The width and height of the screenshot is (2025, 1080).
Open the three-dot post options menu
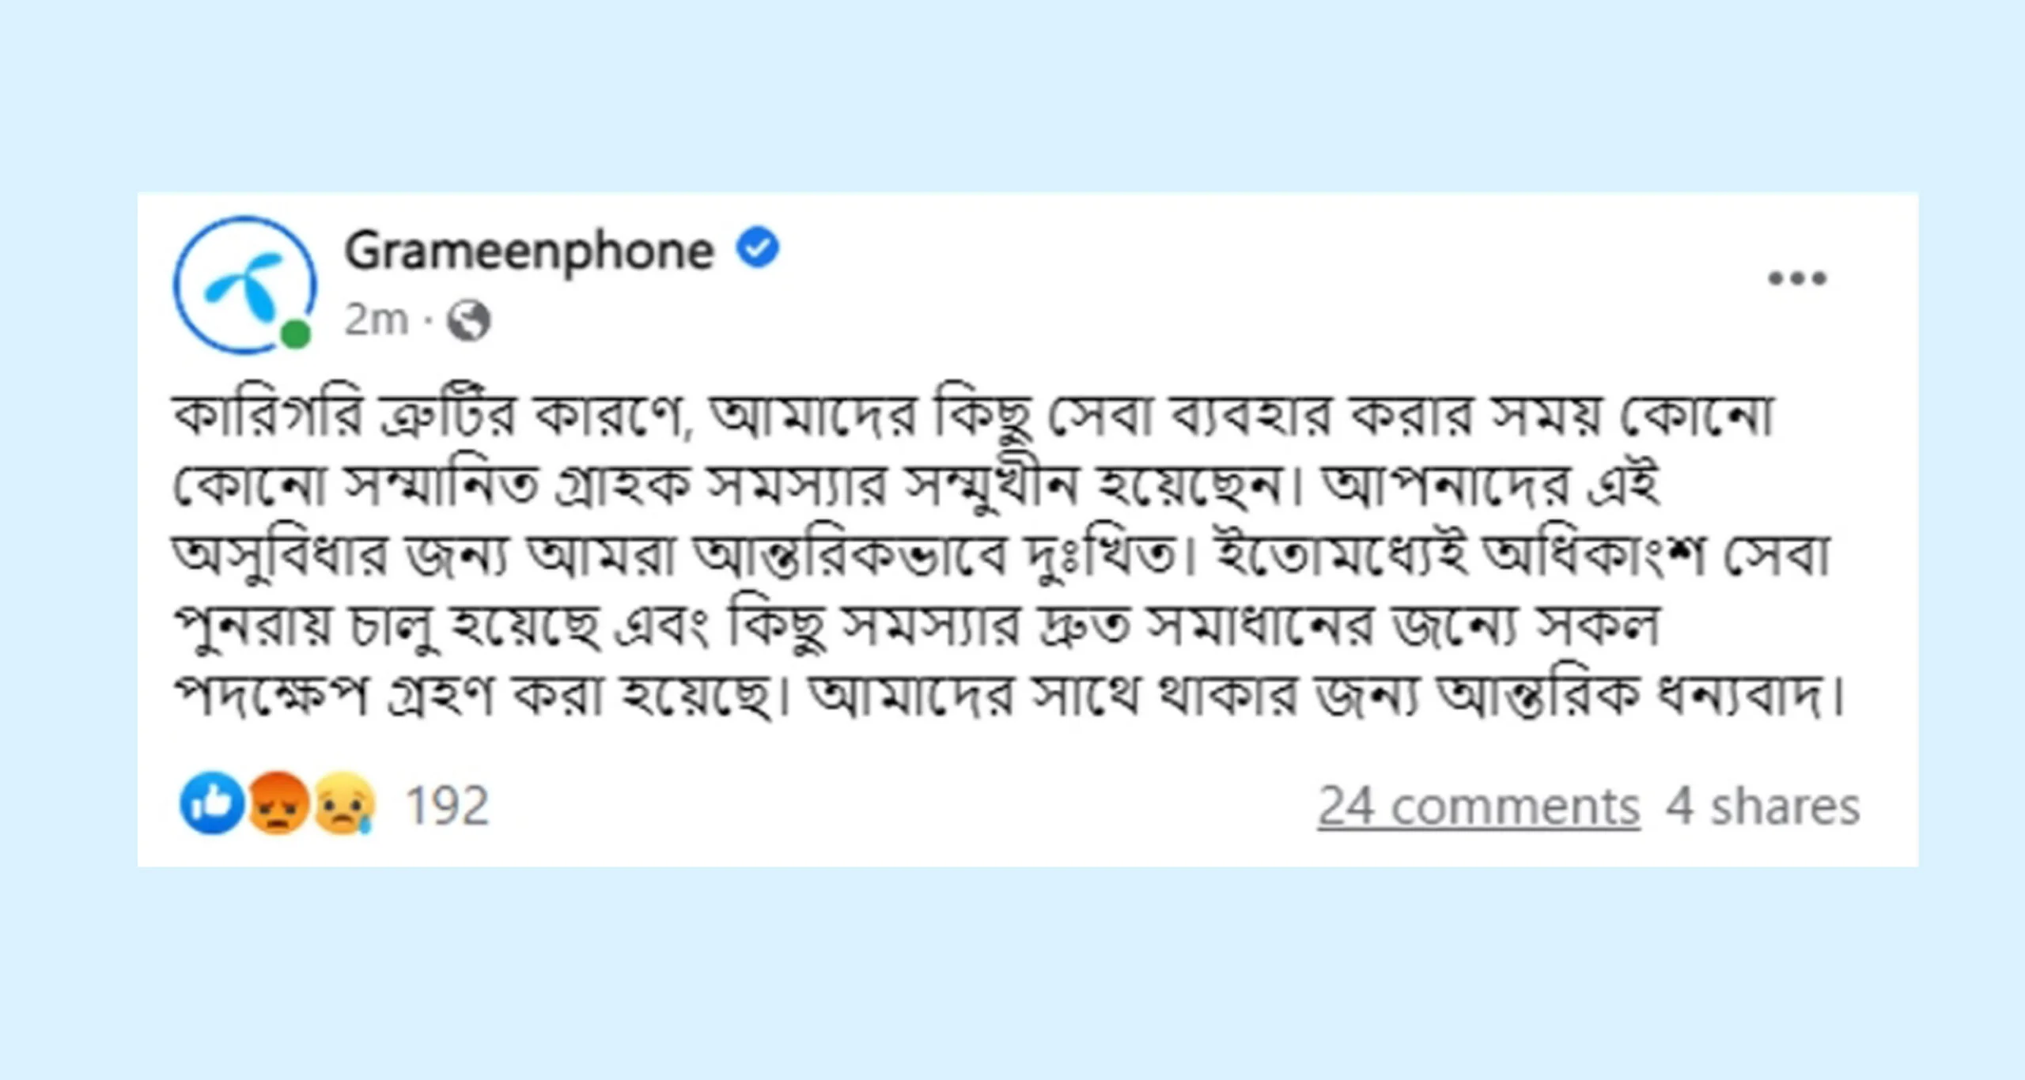pyautogui.click(x=1797, y=278)
